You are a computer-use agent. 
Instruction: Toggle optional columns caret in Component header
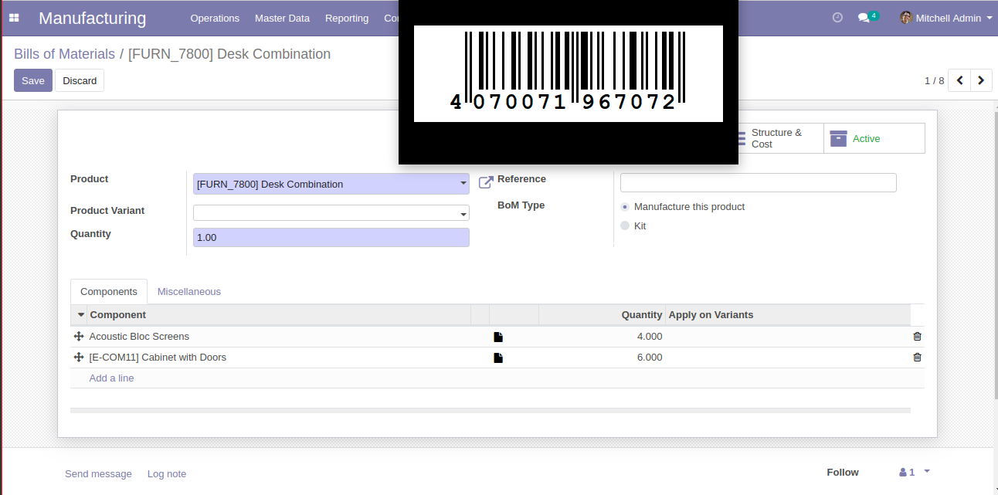[81, 315]
